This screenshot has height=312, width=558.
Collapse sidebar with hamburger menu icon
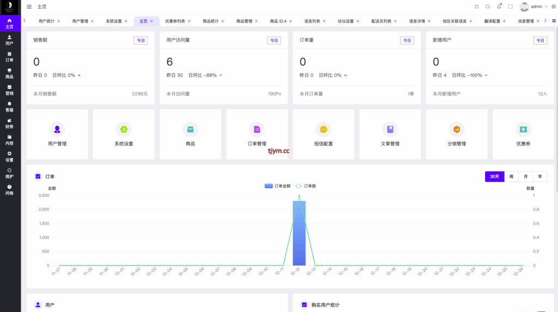29,7
